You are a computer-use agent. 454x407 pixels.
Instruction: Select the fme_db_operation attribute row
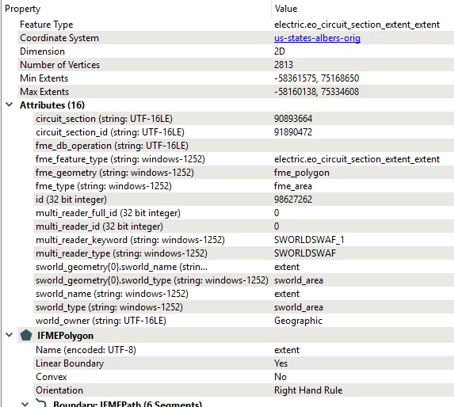click(243, 146)
